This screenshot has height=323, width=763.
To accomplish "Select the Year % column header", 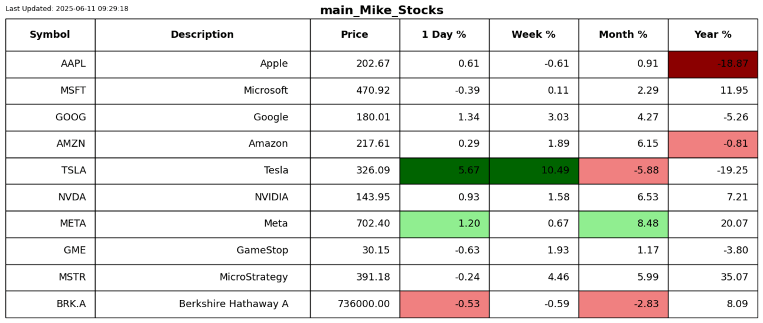I will click(713, 35).
